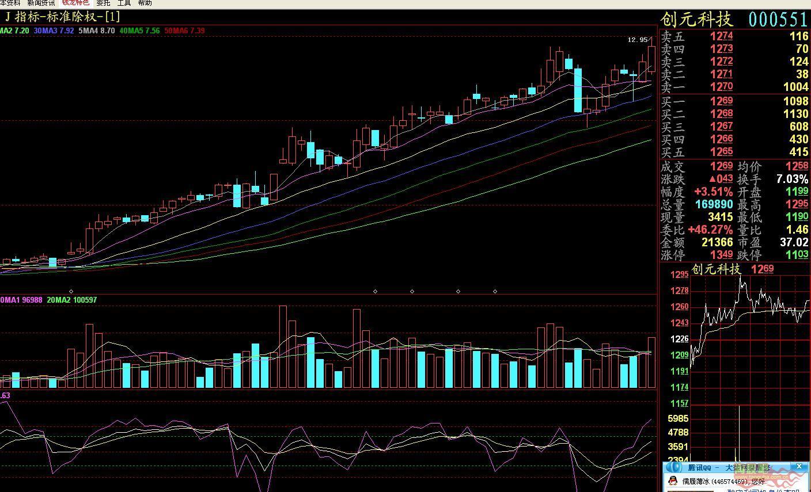The width and height of the screenshot is (811, 492).
Task: Click the intraday chart title 创元科技 1269
Action: coord(732,269)
